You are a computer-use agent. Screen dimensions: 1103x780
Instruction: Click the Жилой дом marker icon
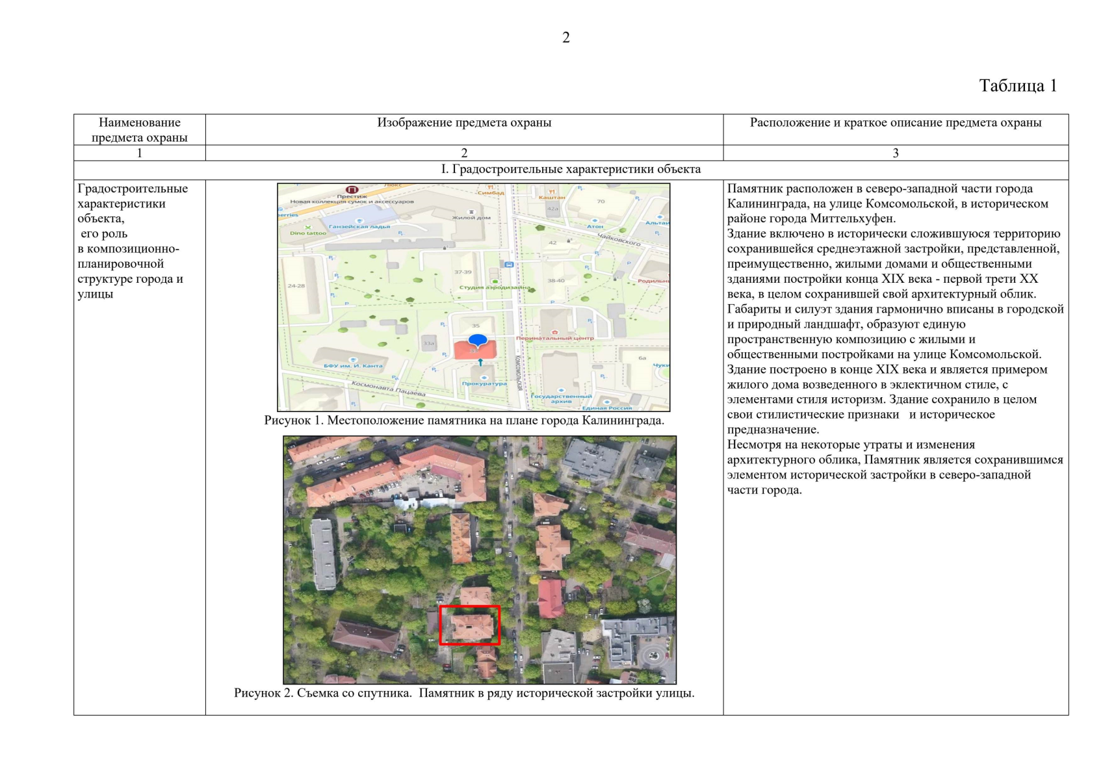(472, 212)
